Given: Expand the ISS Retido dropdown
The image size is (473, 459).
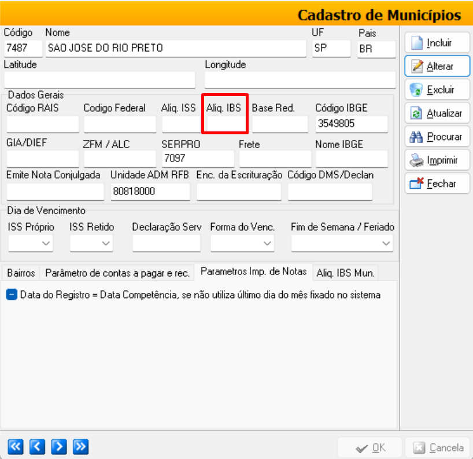Looking at the screenshot, I should 91,244.
